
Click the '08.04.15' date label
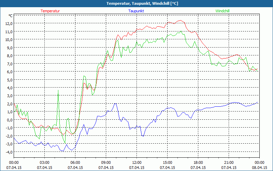click(x=259, y=168)
